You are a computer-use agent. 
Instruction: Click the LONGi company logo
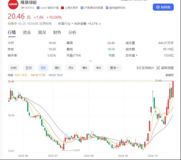pos(13,4)
